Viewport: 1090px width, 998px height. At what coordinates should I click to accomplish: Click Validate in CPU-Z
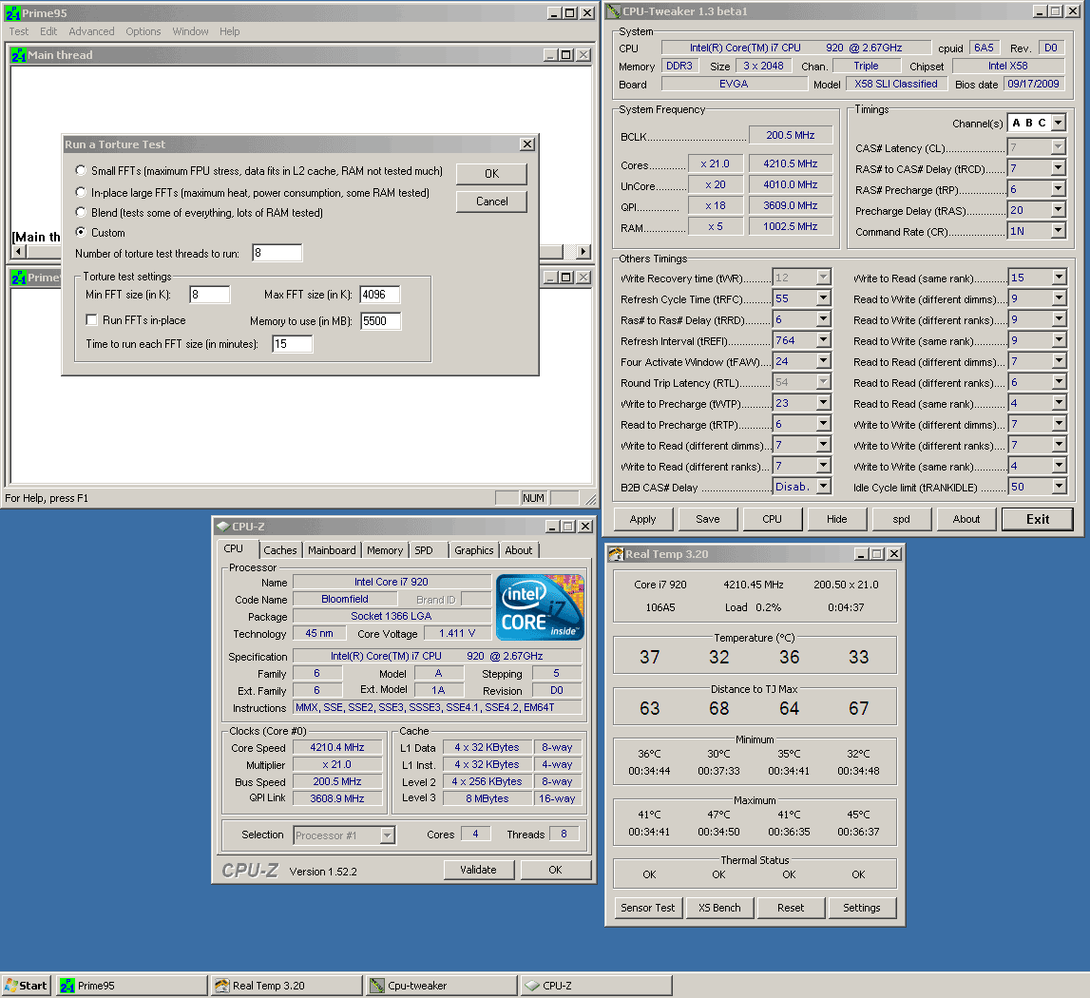478,870
